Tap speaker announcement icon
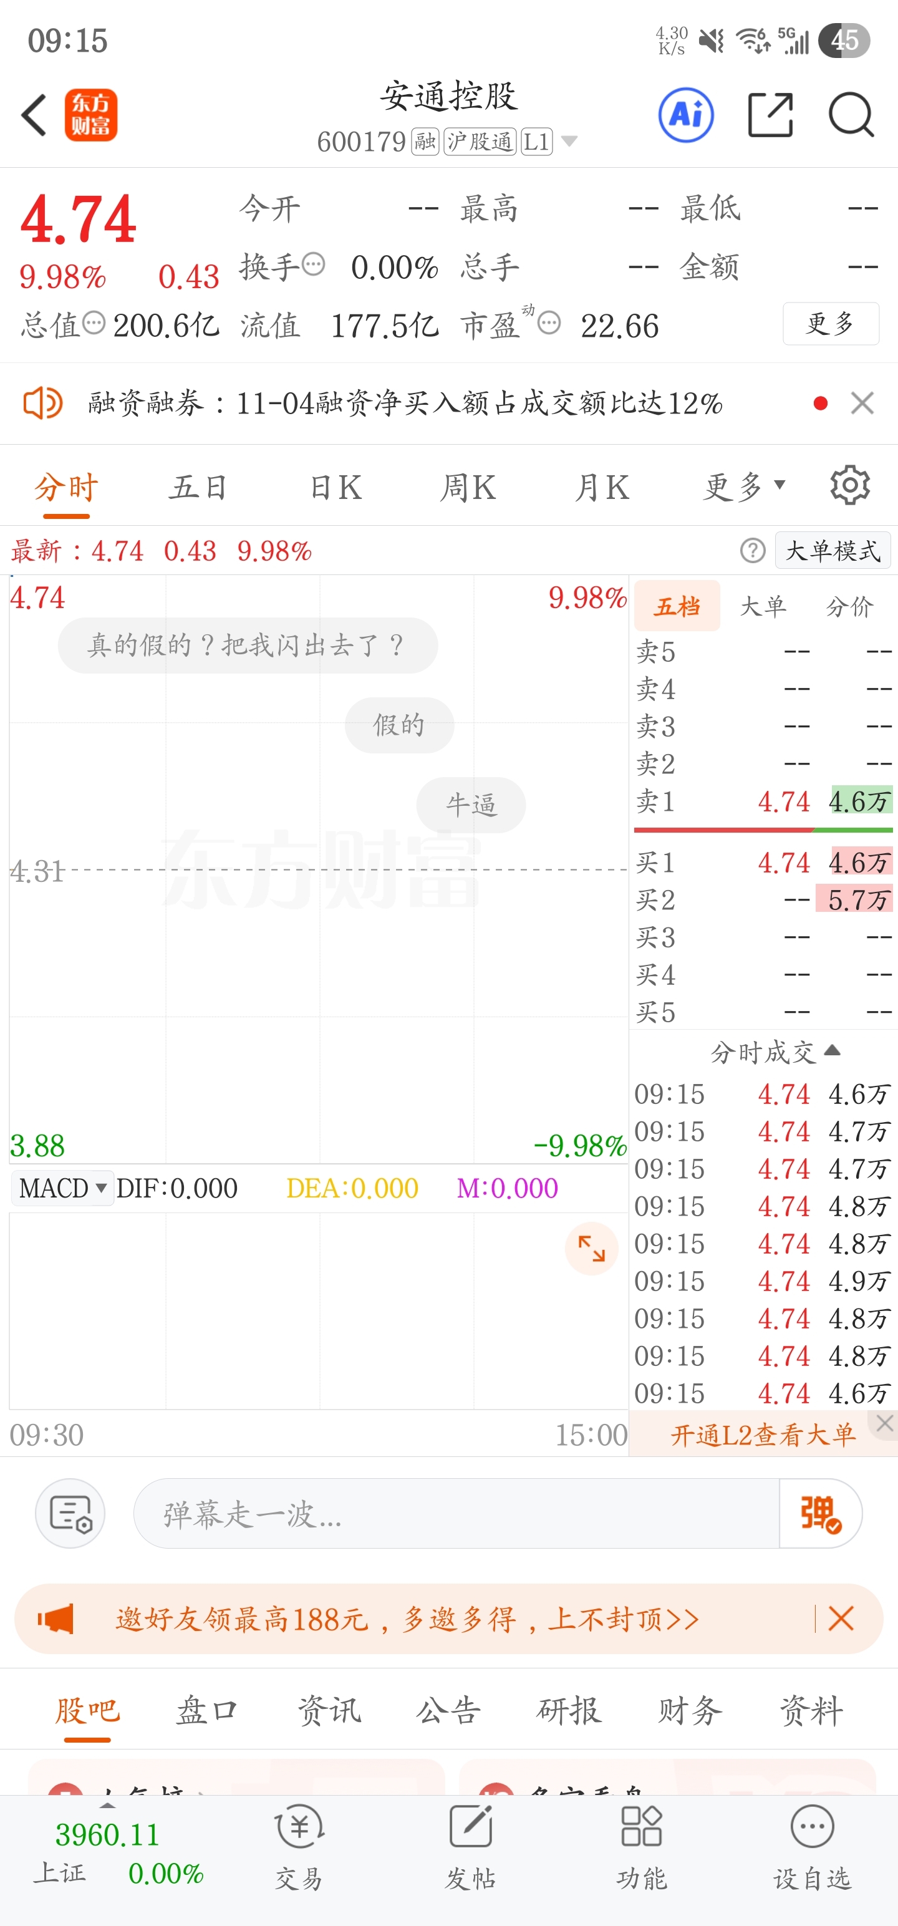 click(42, 404)
